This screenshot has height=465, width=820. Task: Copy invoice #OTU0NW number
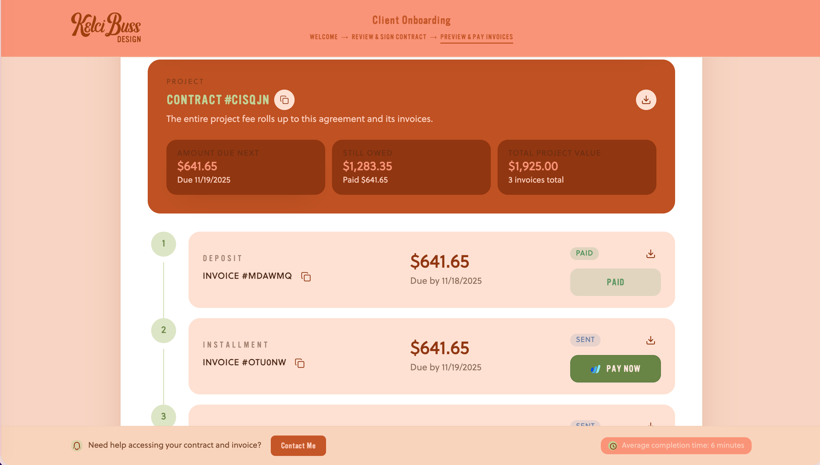299,363
